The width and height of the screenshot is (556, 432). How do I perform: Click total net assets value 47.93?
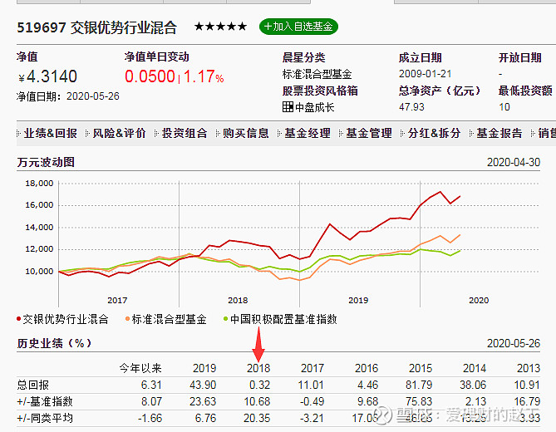coord(411,106)
